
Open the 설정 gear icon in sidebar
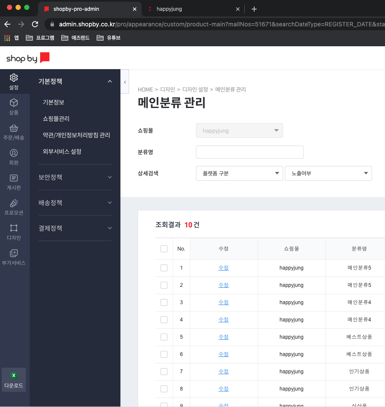coord(14,81)
